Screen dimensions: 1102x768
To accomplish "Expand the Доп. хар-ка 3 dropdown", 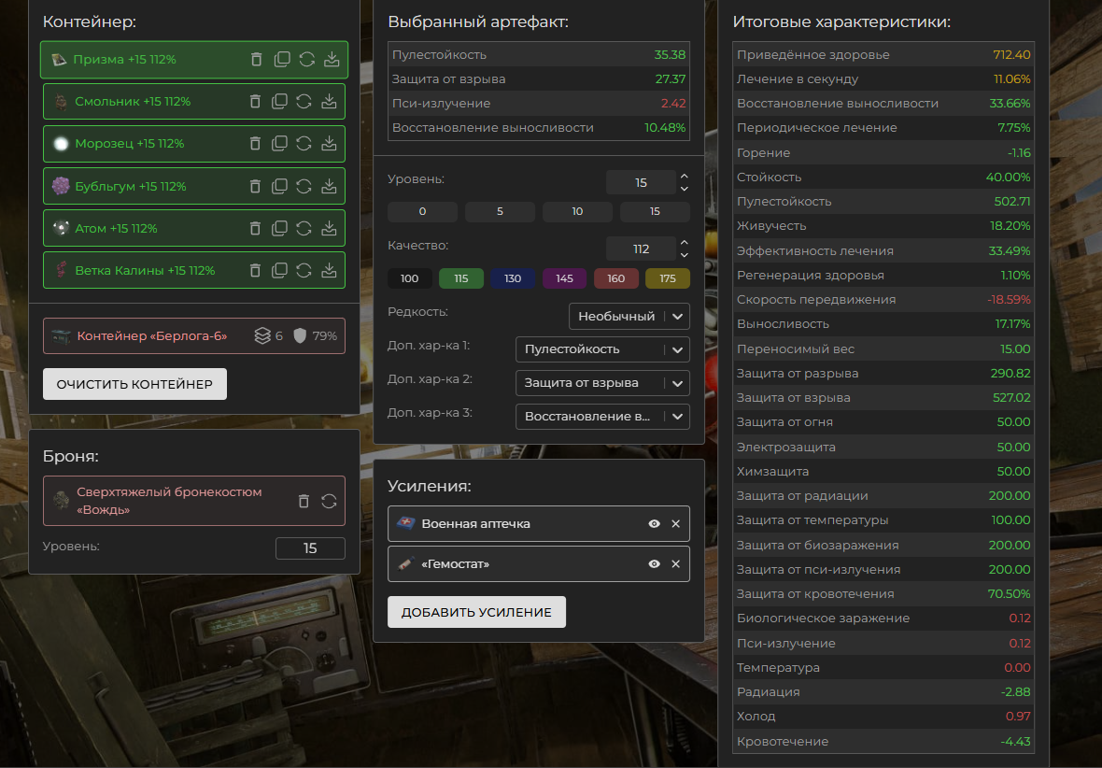I will [x=602, y=417].
